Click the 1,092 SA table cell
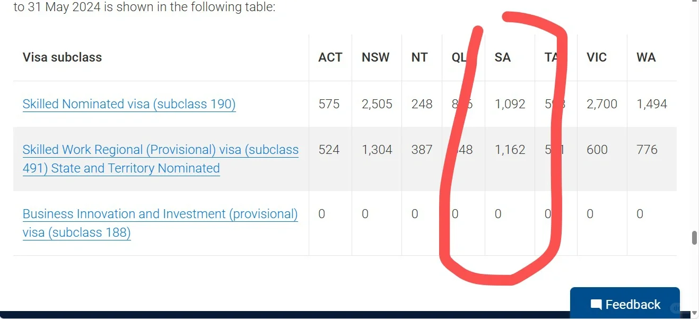The image size is (699, 319). click(x=510, y=104)
